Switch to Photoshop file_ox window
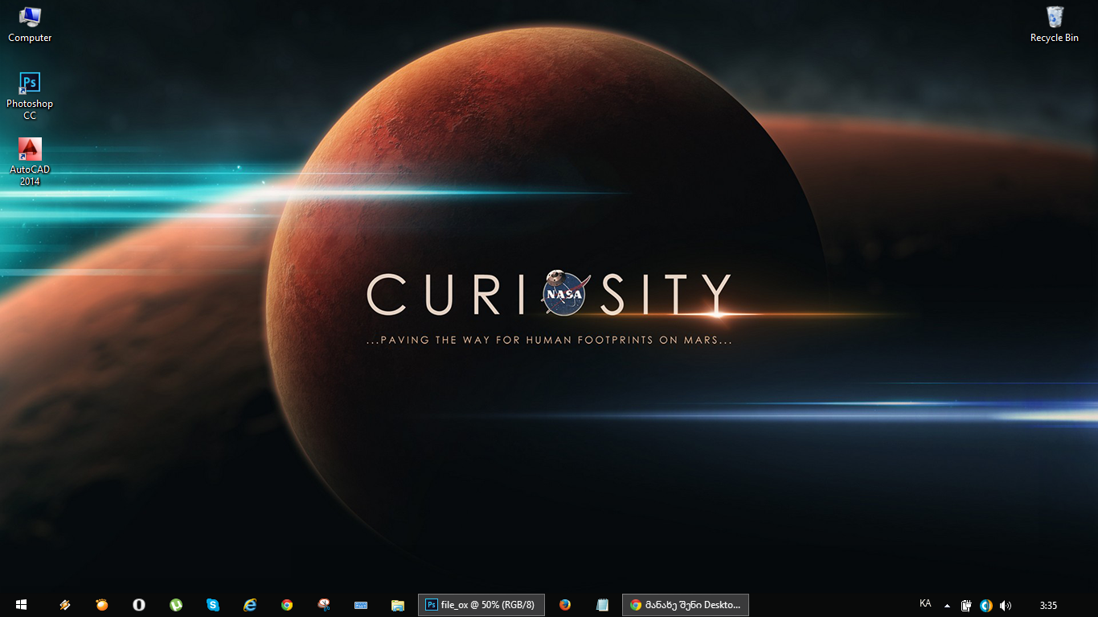The image size is (1098, 617). point(481,605)
